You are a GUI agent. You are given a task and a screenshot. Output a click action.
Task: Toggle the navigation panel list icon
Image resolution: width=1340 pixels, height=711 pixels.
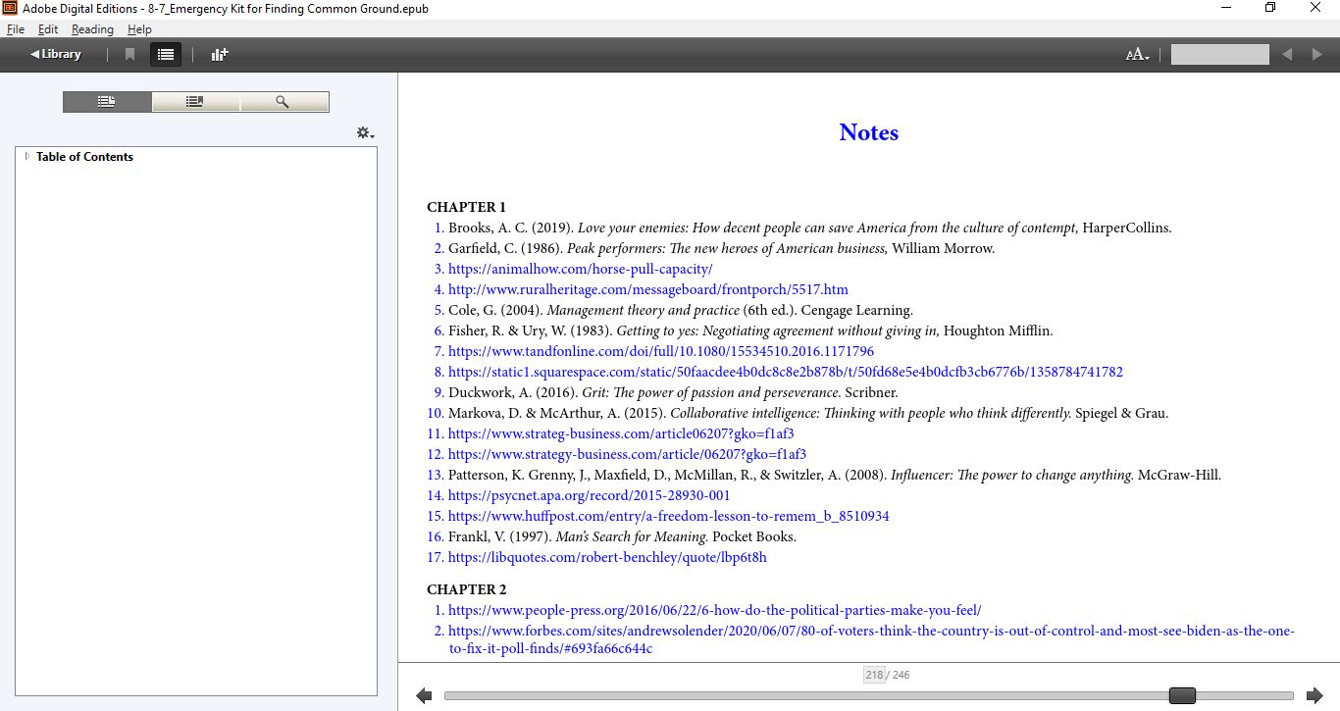click(x=166, y=54)
